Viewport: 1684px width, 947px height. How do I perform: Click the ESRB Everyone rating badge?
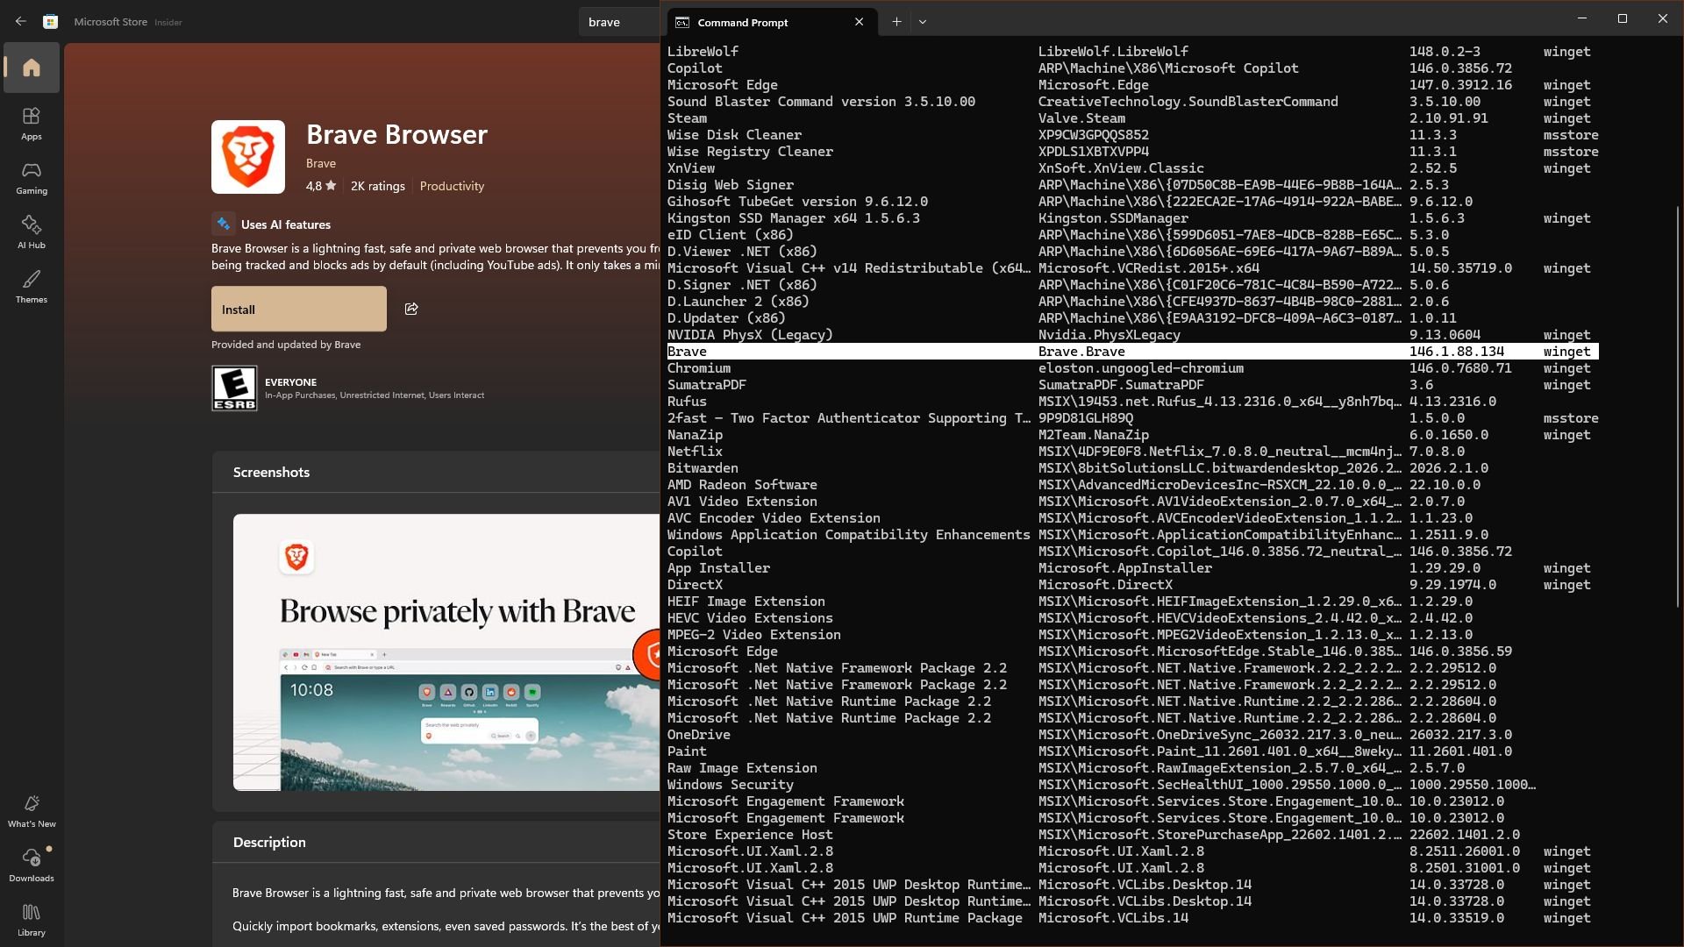click(x=234, y=388)
